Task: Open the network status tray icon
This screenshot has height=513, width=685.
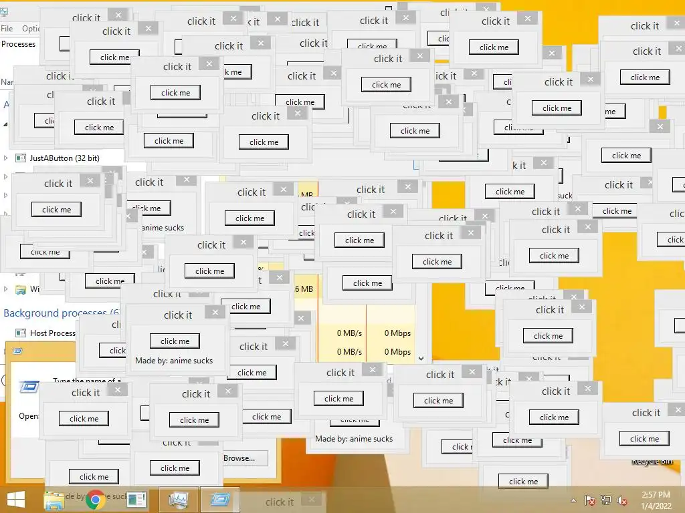Action: click(x=606, y=500)
